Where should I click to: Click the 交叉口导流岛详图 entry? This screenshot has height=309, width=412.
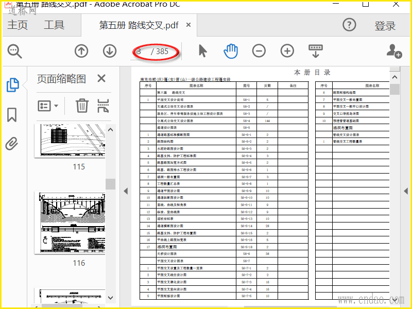[346, 114]
